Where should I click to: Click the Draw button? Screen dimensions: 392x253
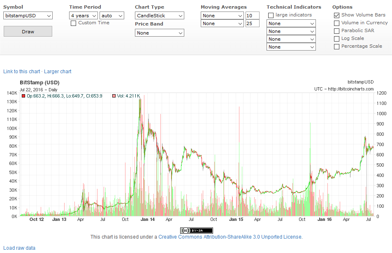[28, 32]
